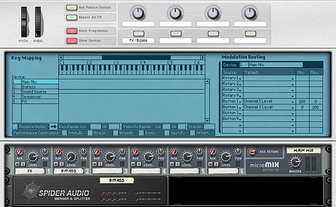336x207 pixels.
Task: Select FX device row 5 in list
Action: [x=35, y=101]
